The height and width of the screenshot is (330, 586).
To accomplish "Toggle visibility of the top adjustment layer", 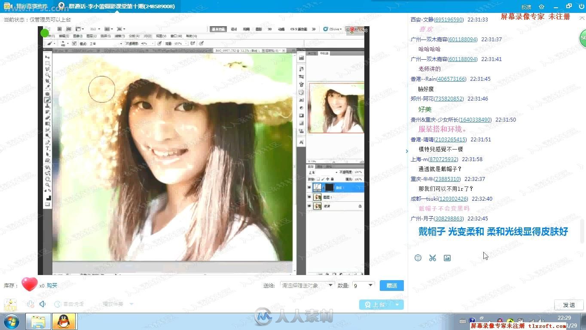I will (309, 187).
